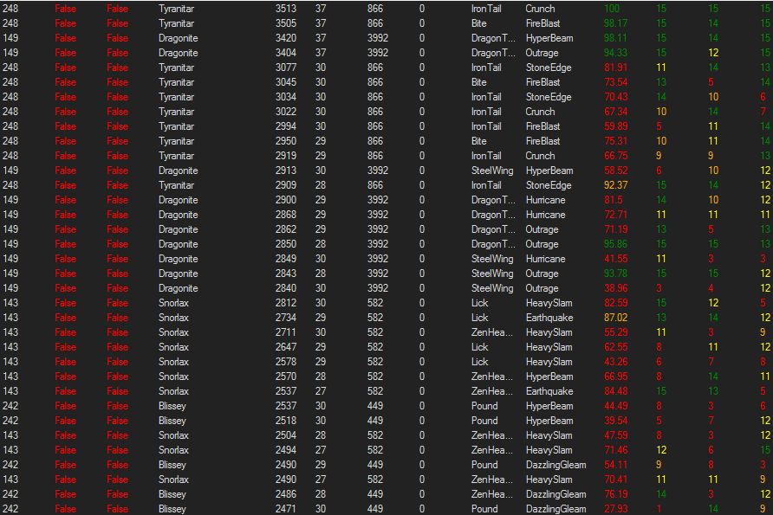This screenshot has width=773, height=515.
Task: Click the 2734 CP value
Action: [x=285, y=318]
